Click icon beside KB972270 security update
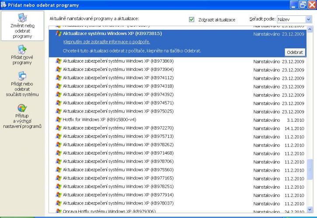The image size is (317, 218). coord(59,128)
